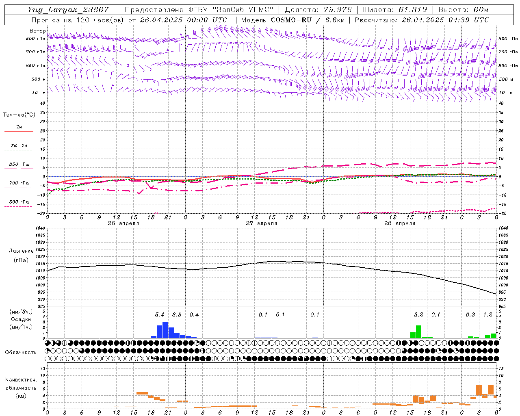Click the date label '26 апреля'
Screen dimensions: 520x416
(123, 223)
